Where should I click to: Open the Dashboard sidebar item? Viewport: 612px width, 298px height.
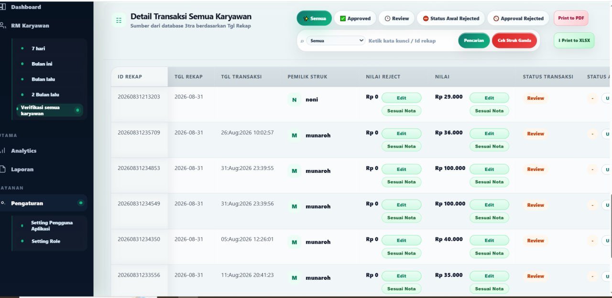coord(26,7)
